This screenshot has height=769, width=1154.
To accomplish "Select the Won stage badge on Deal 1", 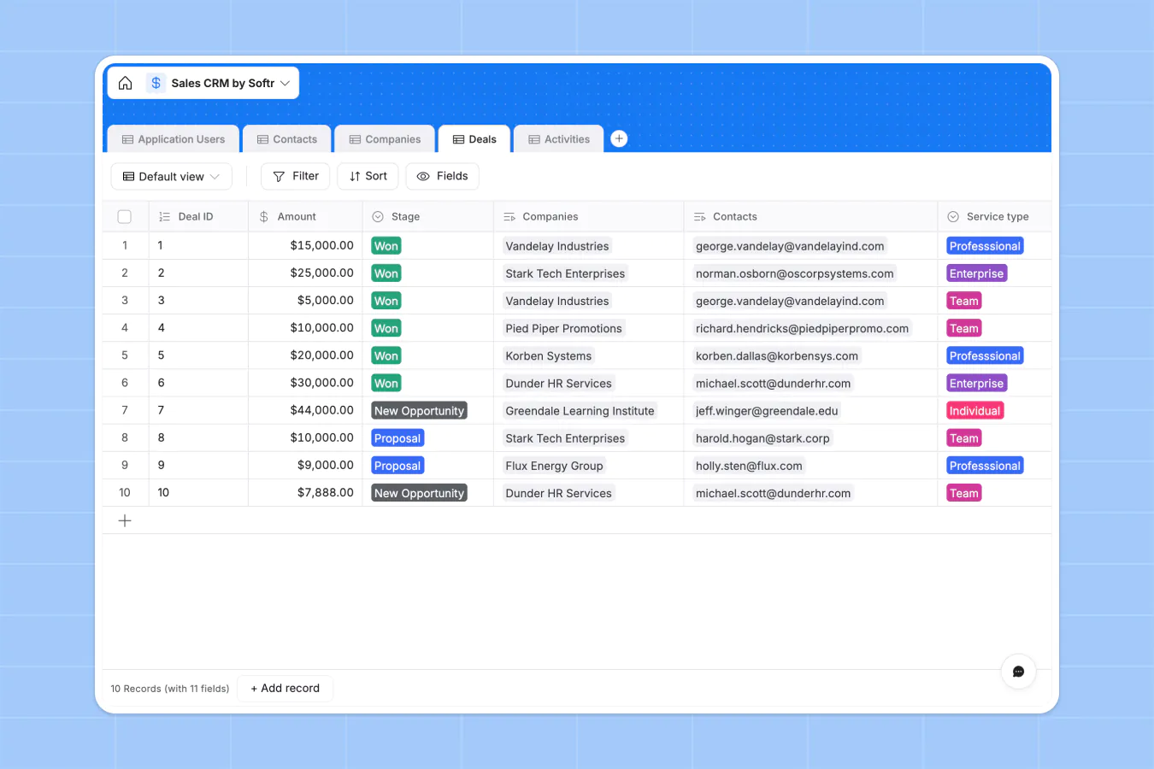I will [x=386, y=245].
